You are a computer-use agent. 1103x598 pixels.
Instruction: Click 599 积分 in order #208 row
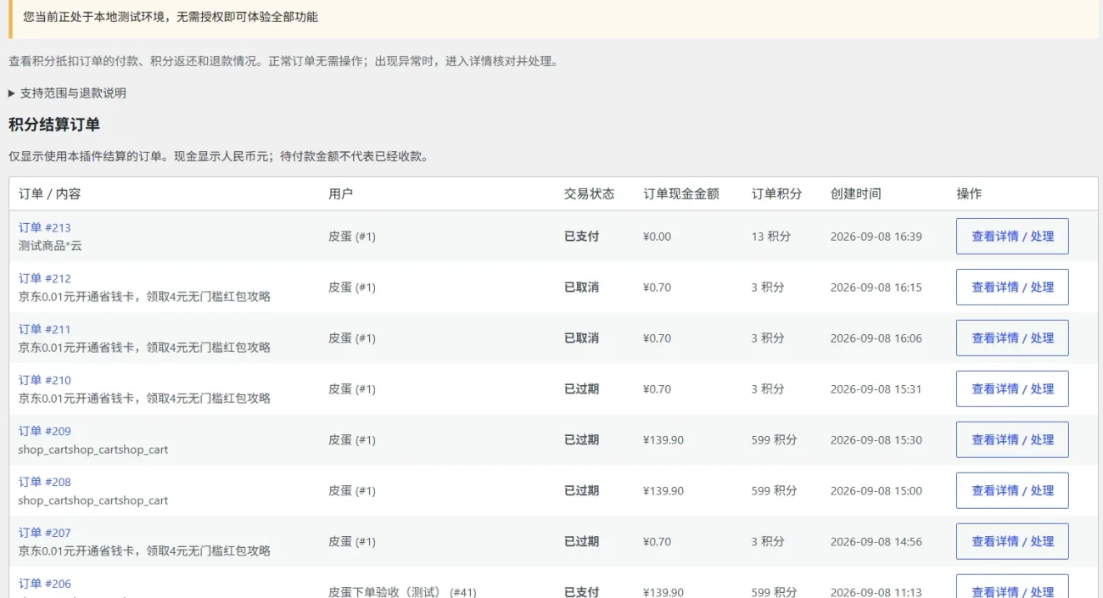tap(774, 491)
